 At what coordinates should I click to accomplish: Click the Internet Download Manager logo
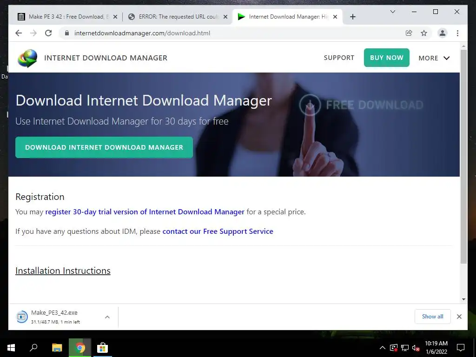[x=27, y=58]
